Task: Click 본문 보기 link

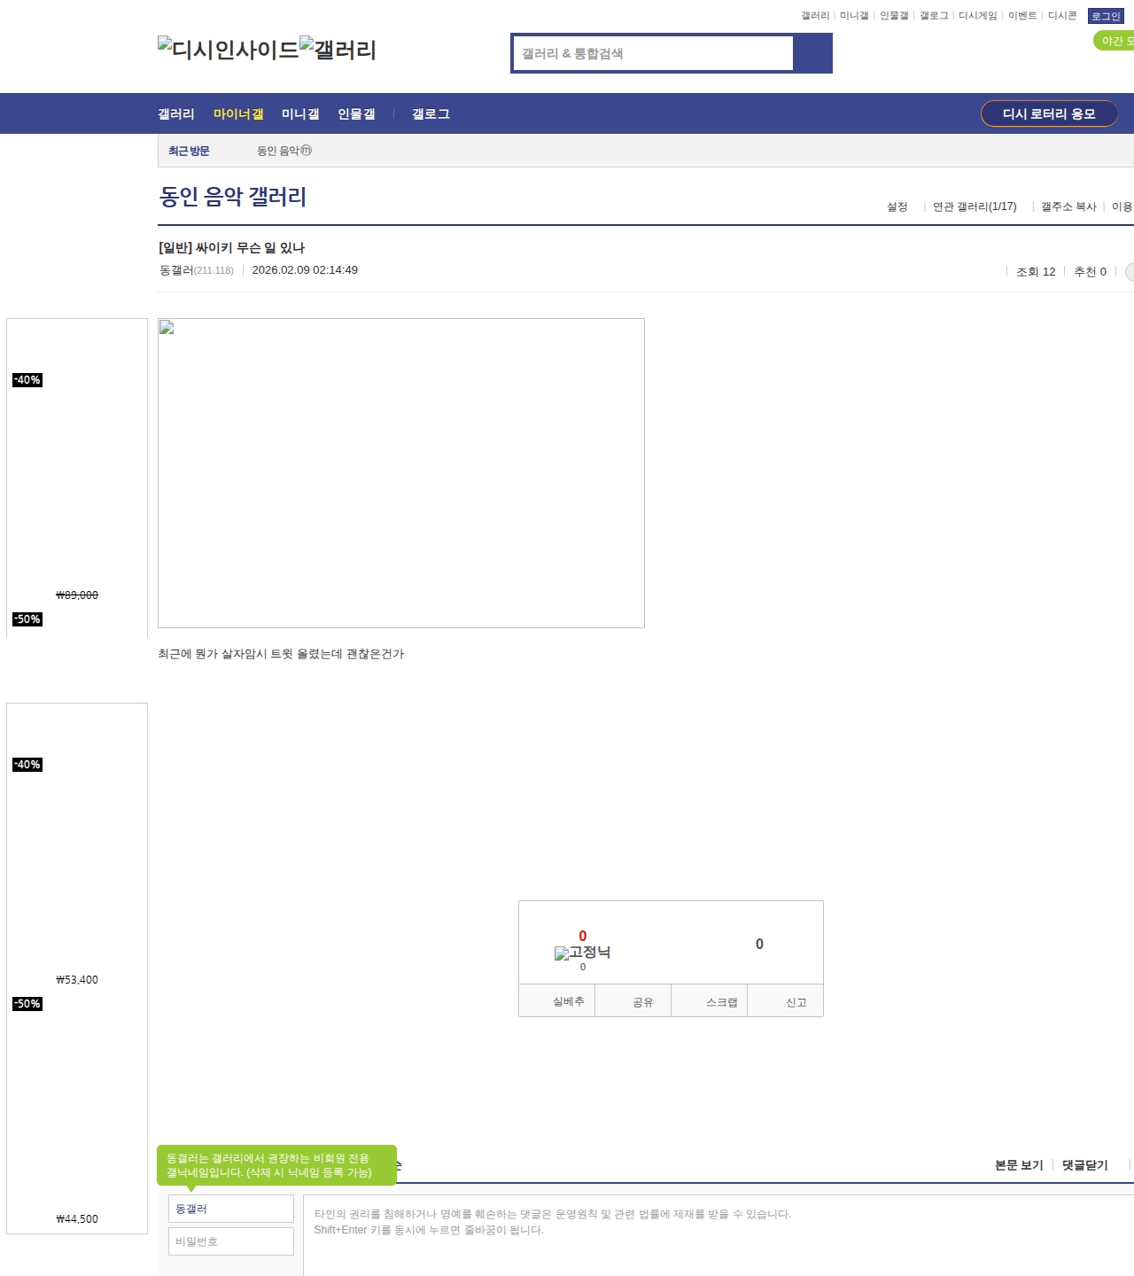Action: coord(1019,1165)
